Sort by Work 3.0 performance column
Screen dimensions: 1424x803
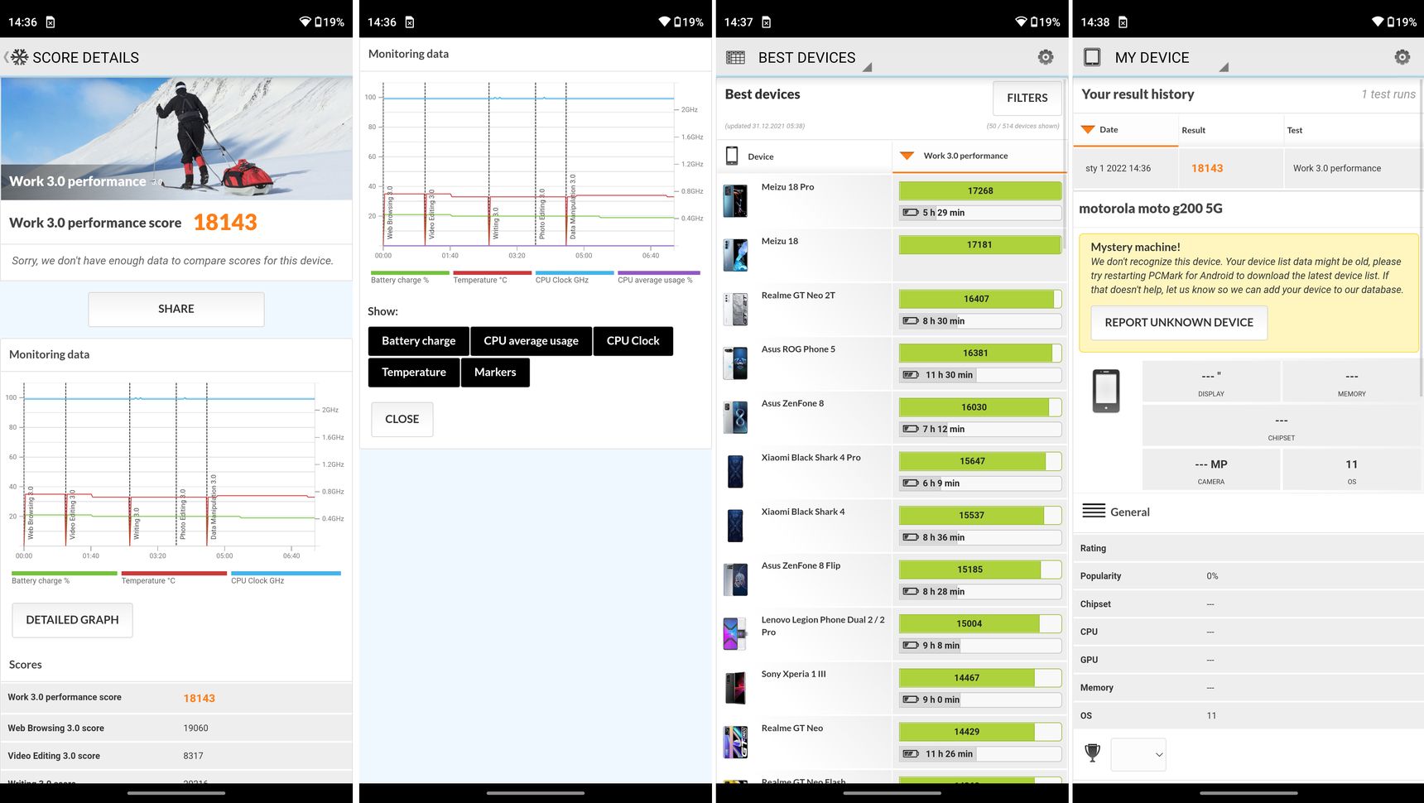[979, 156]
